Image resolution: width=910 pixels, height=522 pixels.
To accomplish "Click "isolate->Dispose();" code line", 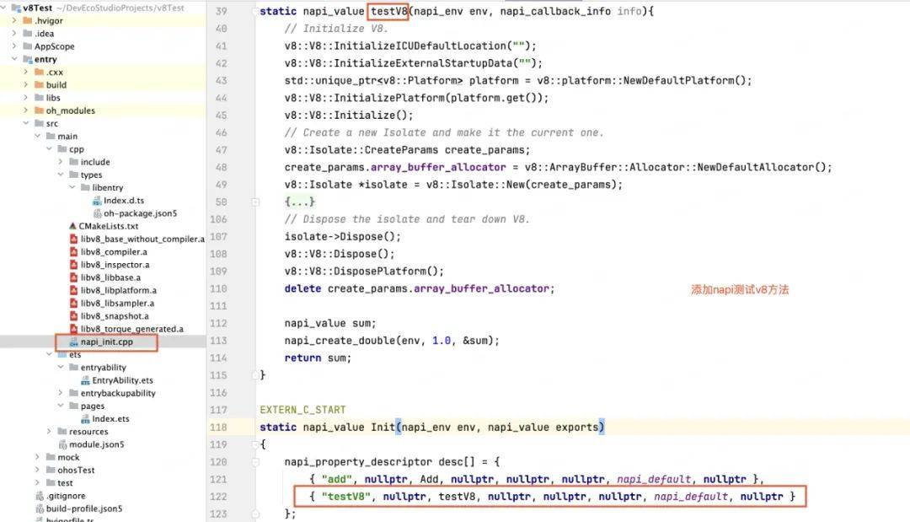I will pos(342,236).
